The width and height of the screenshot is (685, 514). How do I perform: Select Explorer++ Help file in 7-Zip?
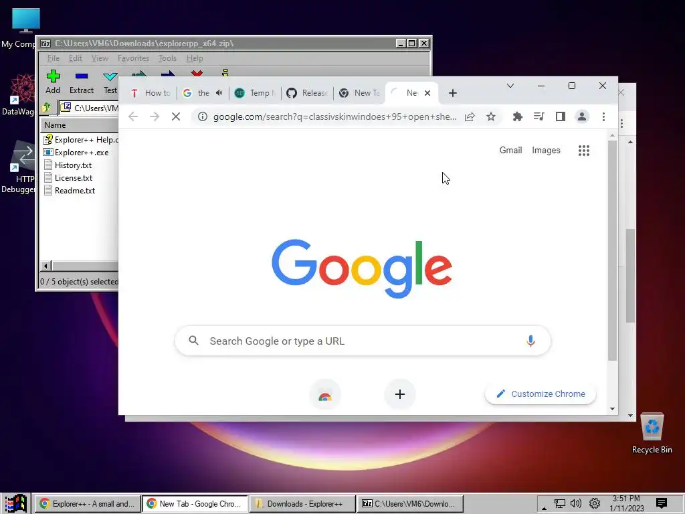(80, 140)
